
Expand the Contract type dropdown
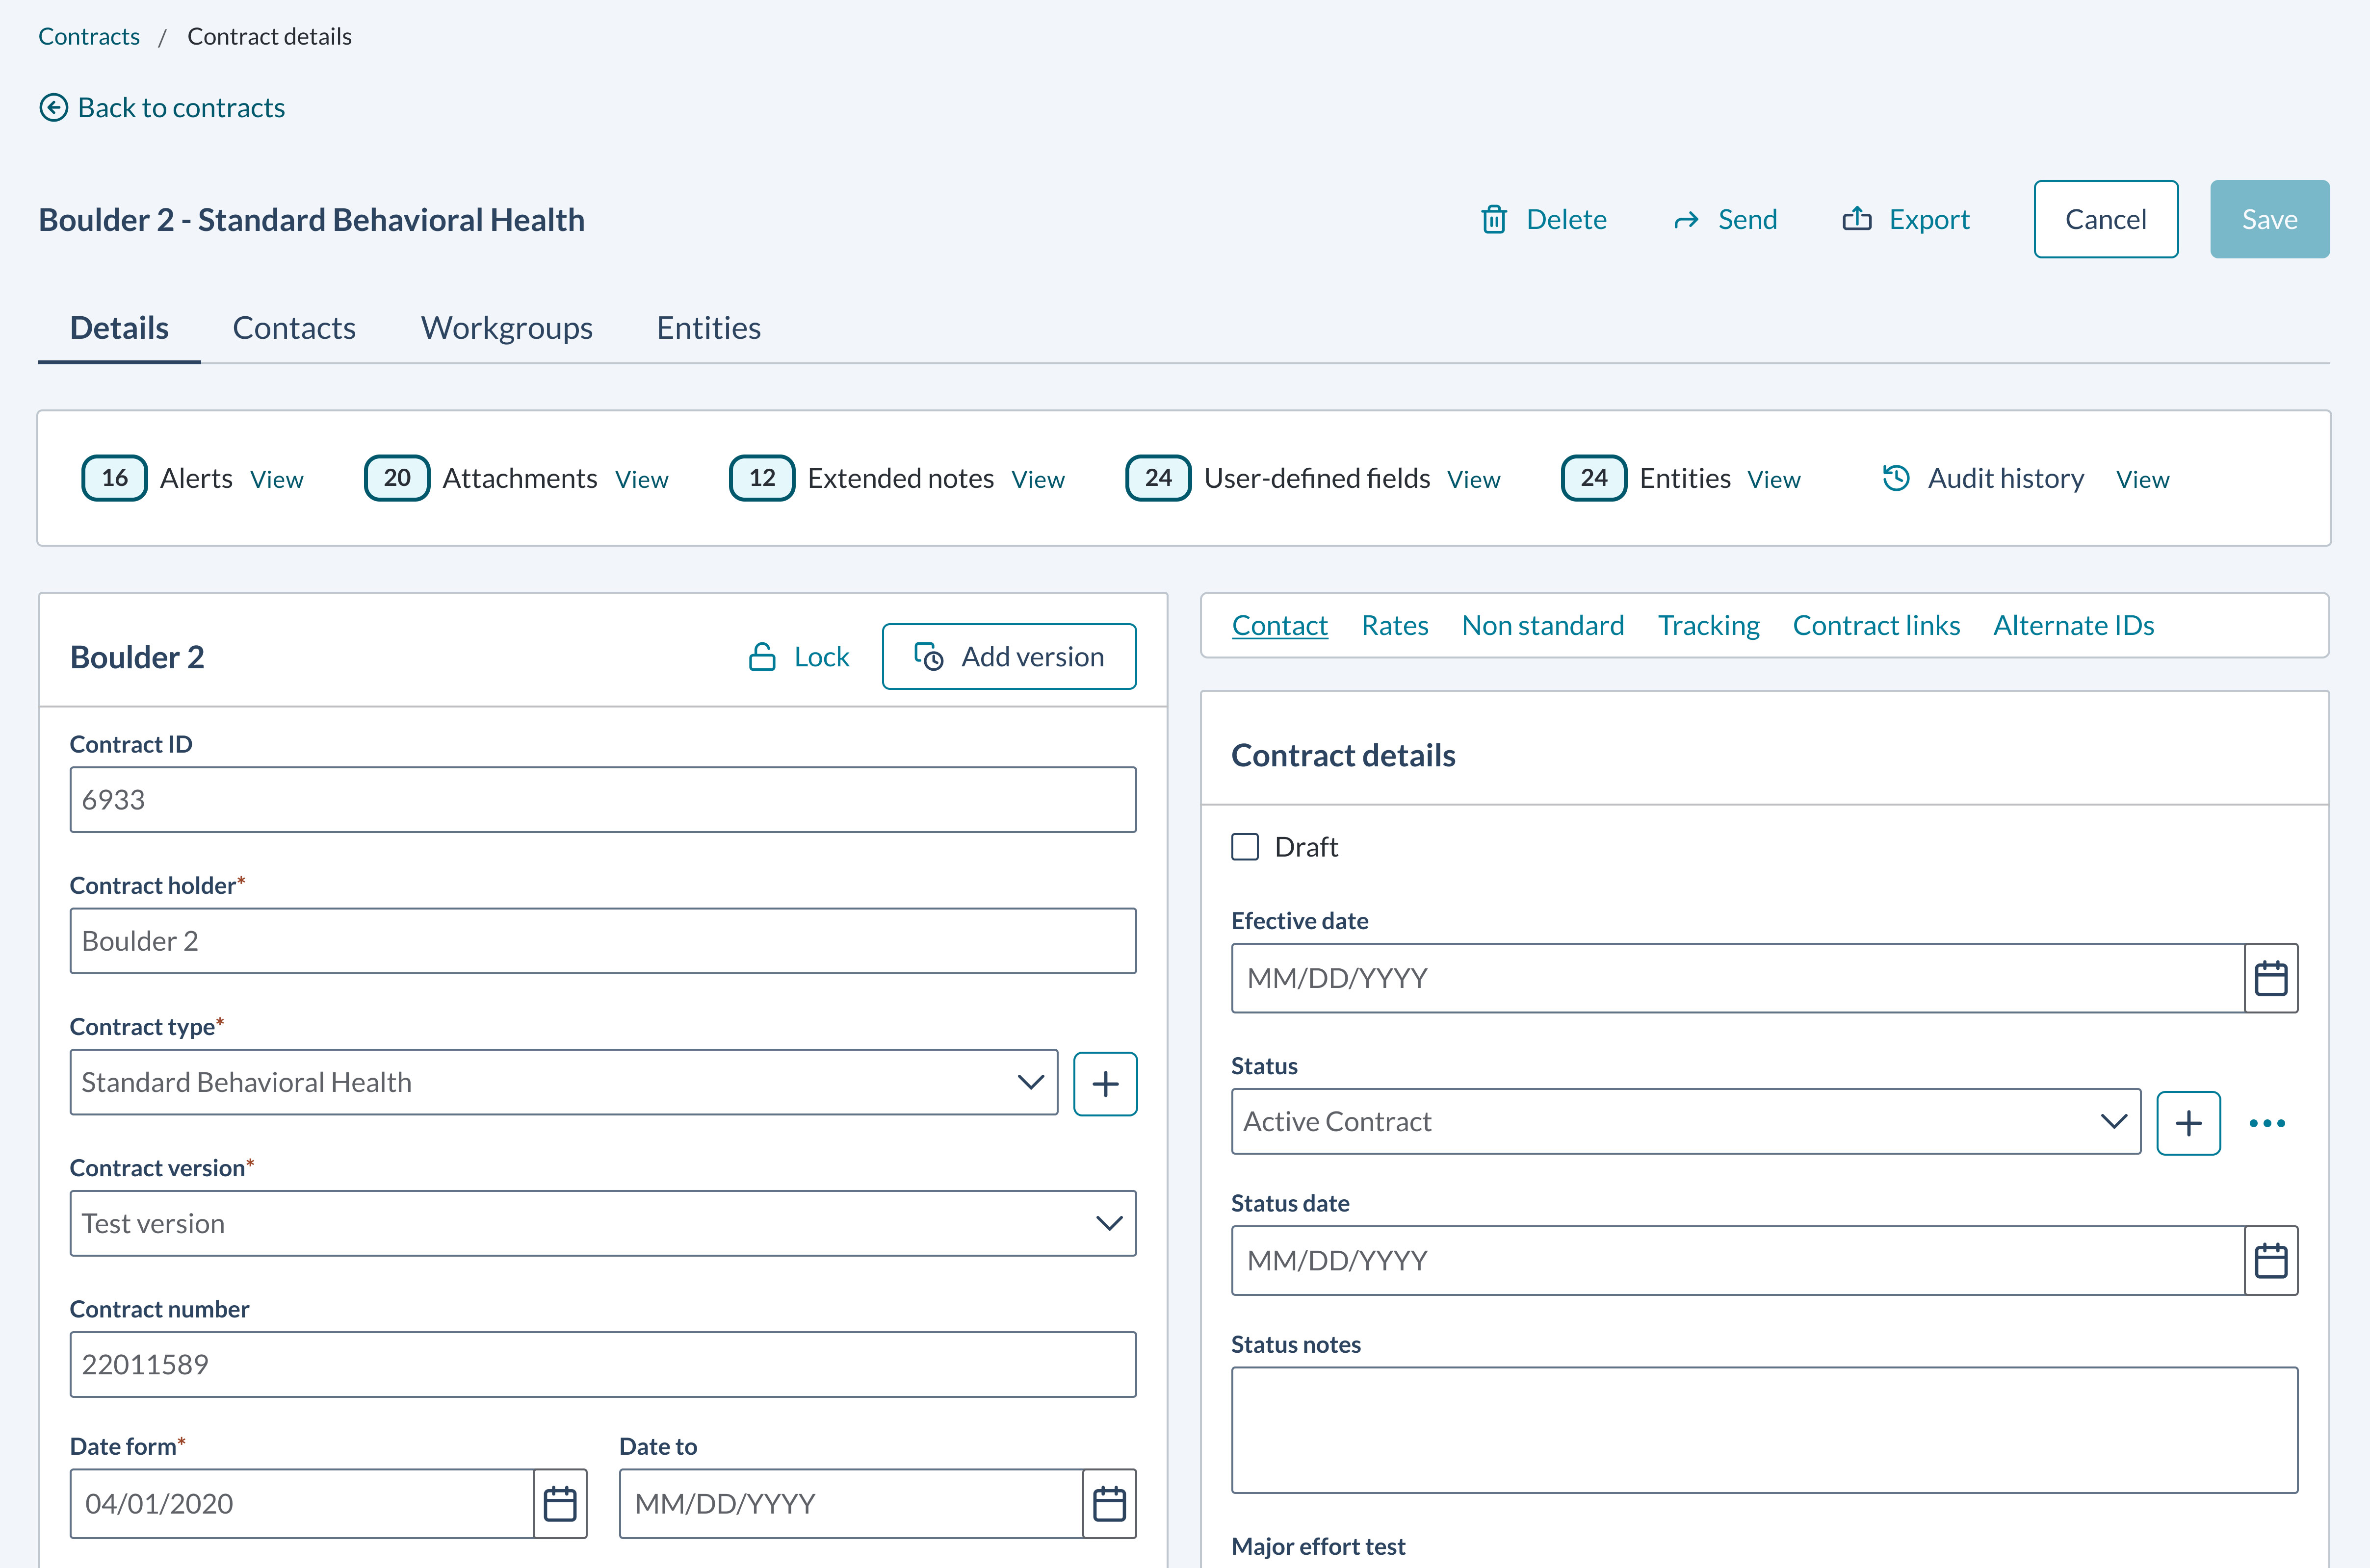coord(1030,1082)
